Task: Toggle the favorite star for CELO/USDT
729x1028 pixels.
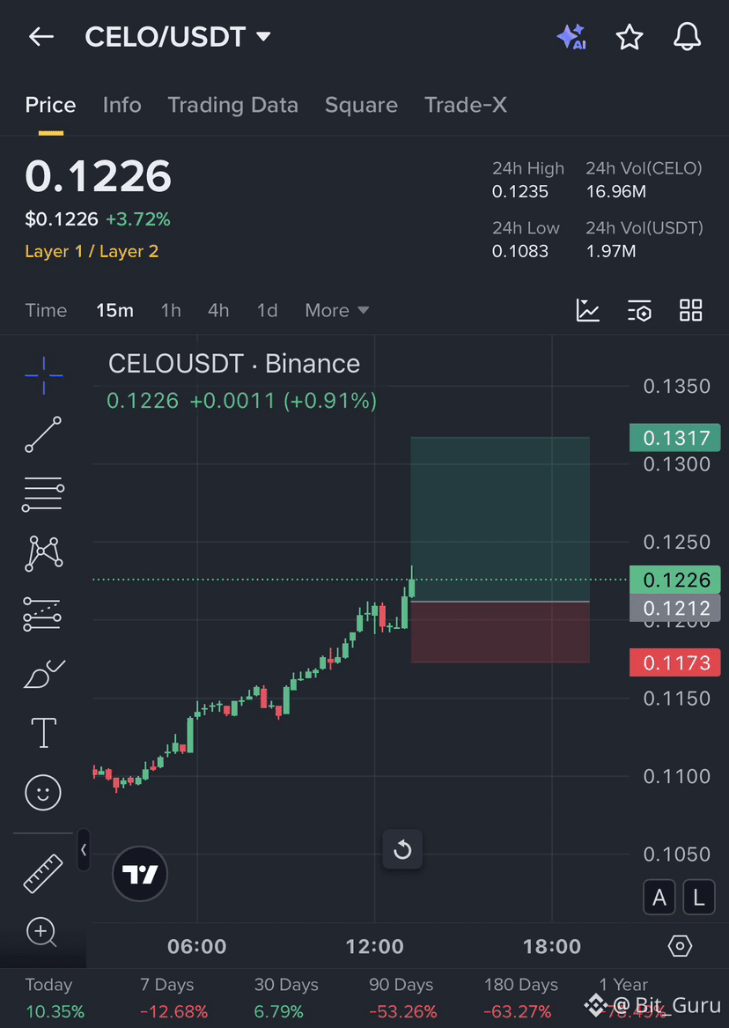Action: 630,37
